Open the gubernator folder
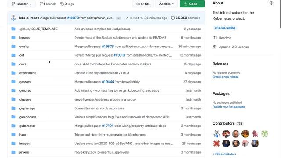This screenshot has width=281, height=158. (x=27, y=126)
